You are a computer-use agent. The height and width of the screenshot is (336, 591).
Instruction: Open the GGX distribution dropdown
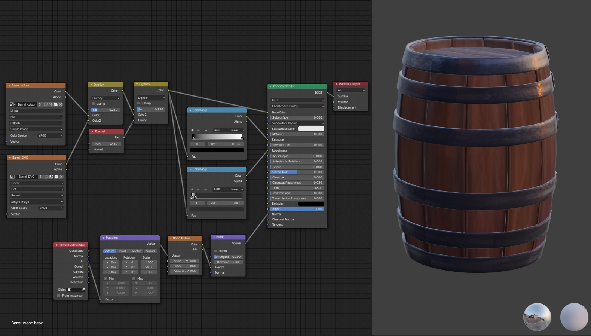pyautogui.click(x=297, y=100)
